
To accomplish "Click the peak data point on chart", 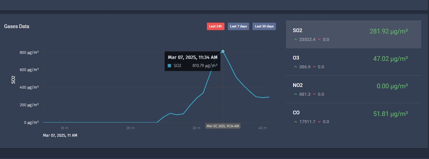I will [x=223, y=51].
